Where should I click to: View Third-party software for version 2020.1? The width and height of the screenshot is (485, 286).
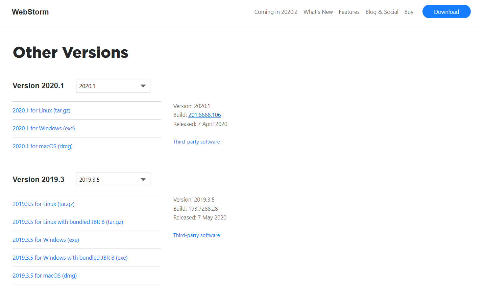[x=196, y=141]
